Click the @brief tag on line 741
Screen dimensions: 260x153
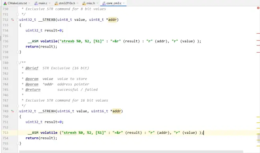pyautogui.click(x=32, y=68)
